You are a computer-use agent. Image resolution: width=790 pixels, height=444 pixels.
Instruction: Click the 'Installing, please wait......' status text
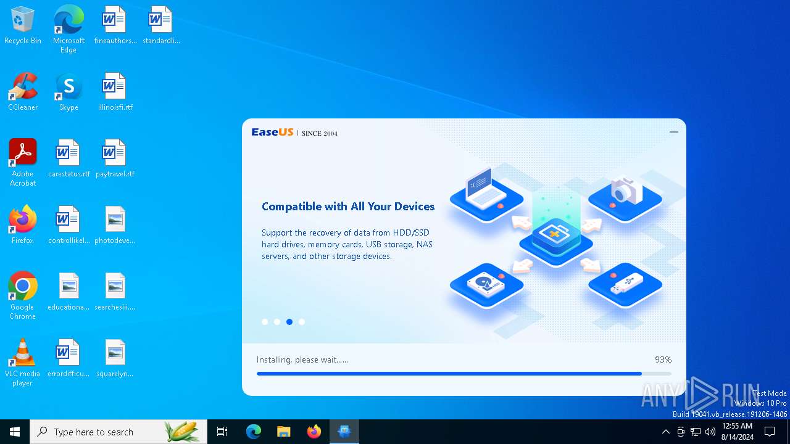tap(302, 360)
